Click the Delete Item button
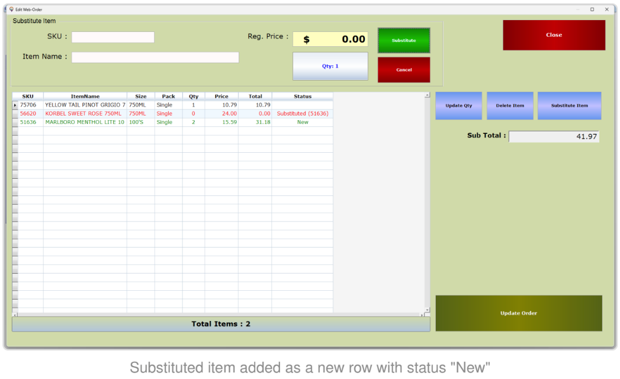The height and width of the screenshot is (379, 620). [x=510, y=105]
